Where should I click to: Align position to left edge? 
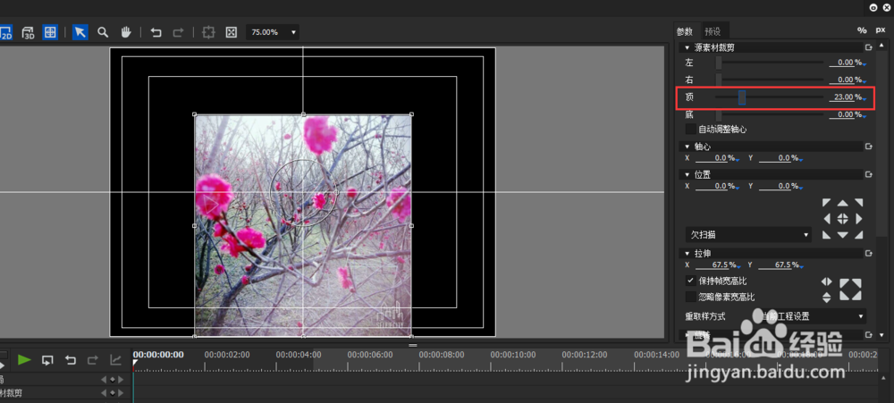[826, 219]
